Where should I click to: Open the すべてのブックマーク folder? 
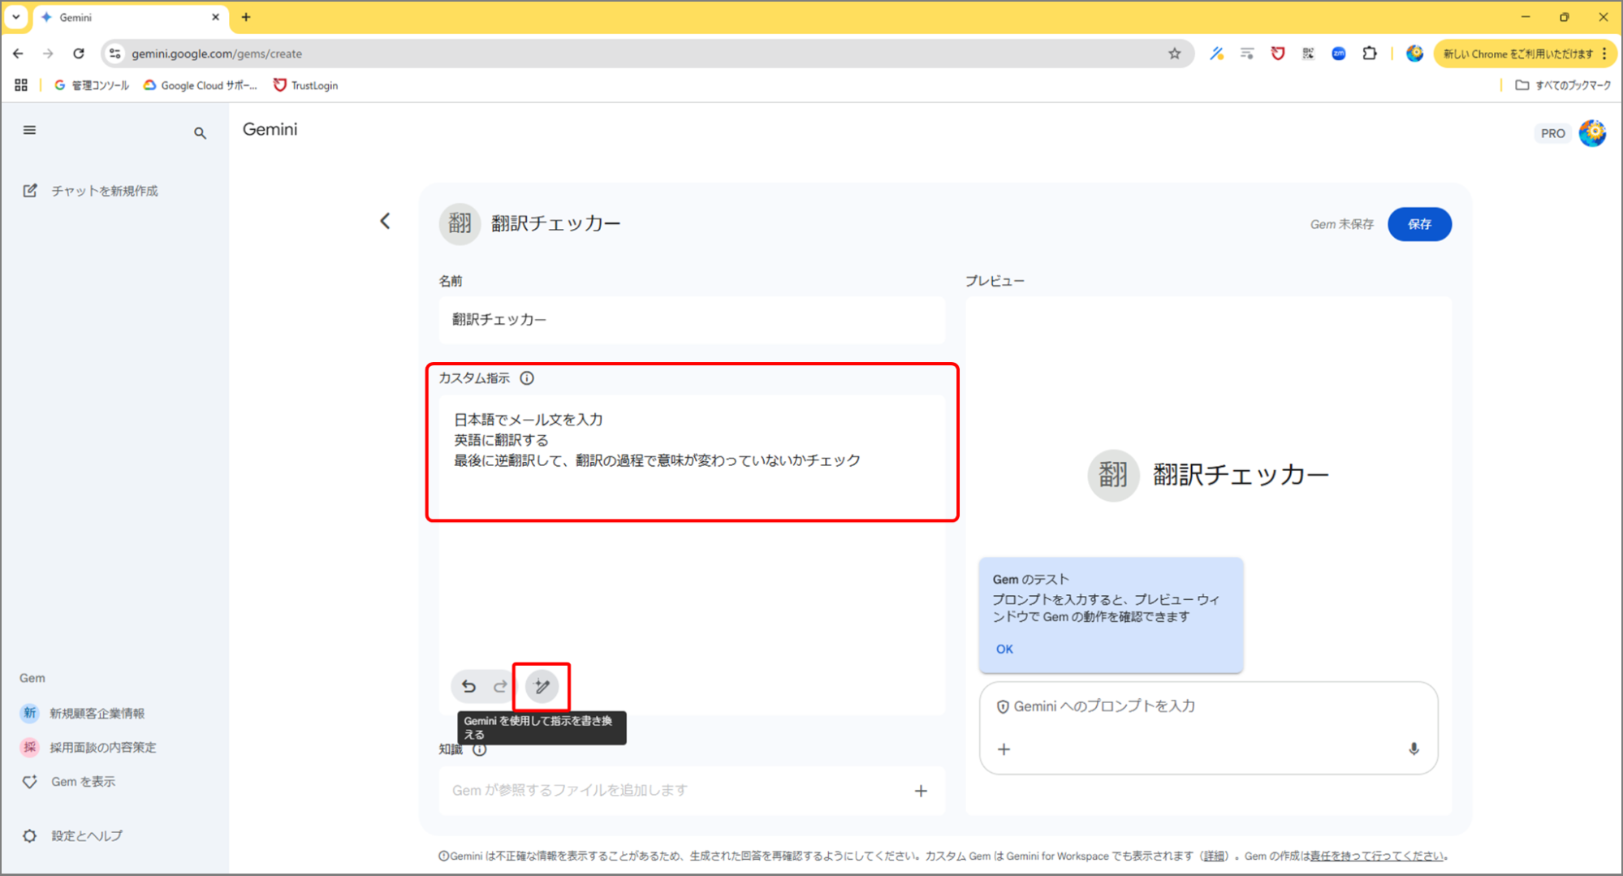[1563, 85]
